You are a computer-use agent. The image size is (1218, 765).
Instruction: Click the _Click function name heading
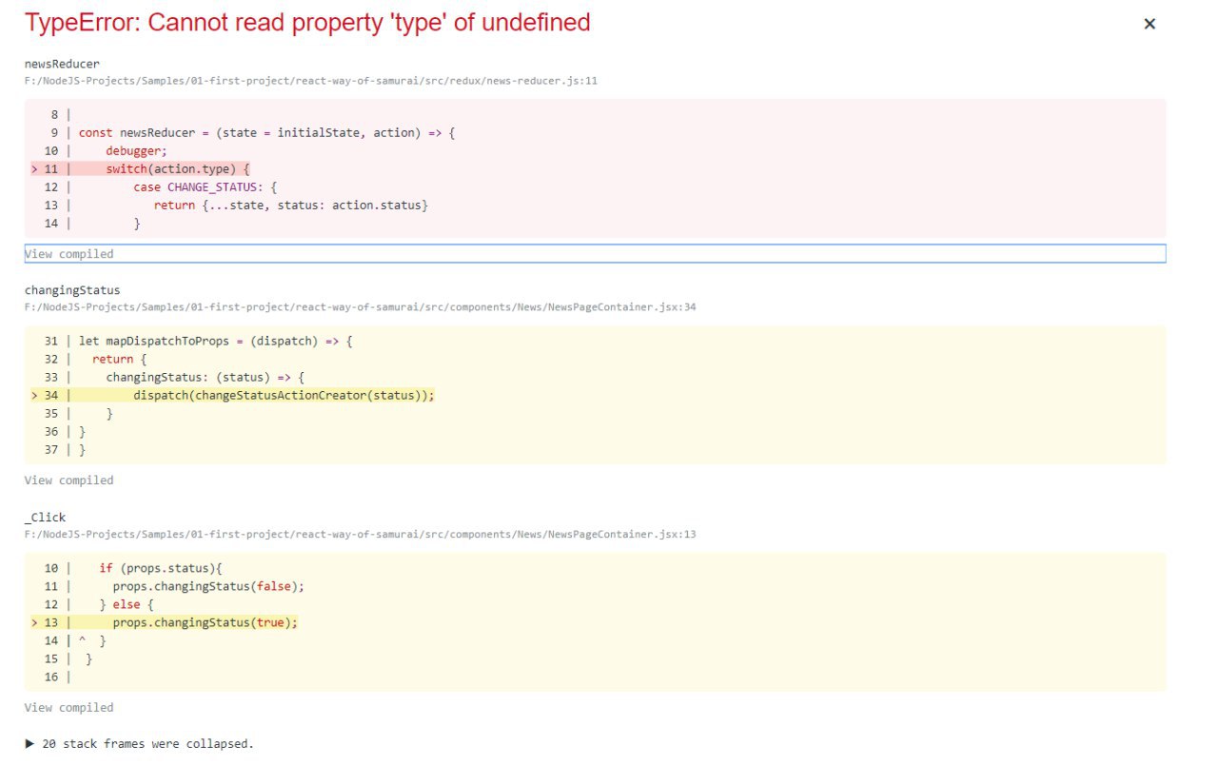coord(45,517)
